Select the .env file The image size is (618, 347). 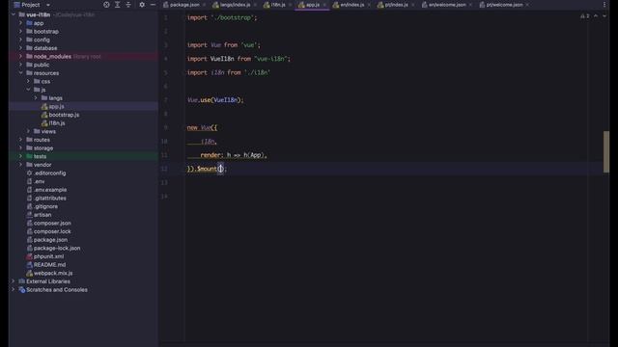39,181
